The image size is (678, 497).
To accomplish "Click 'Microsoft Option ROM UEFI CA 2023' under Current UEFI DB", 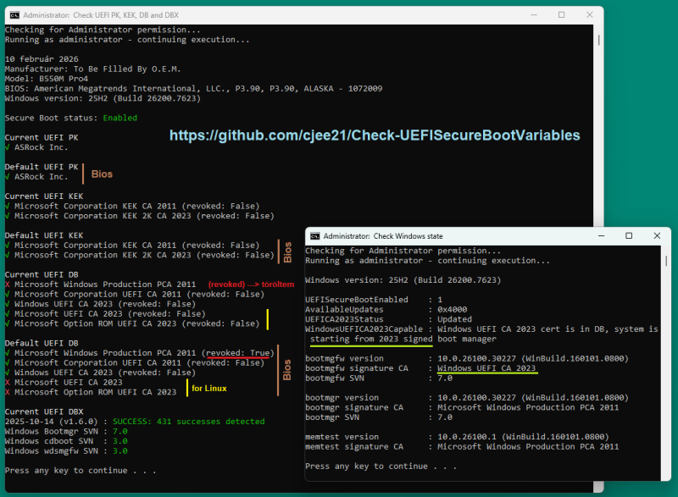I will pos(136,323).
